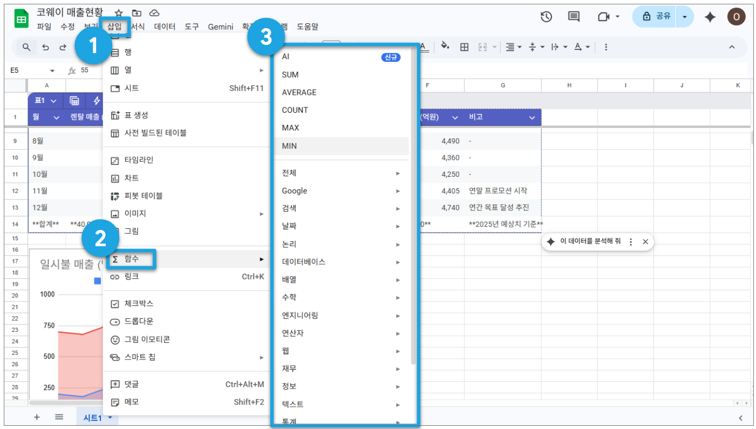Click the fill color paint bucket icon
The width and height of the screenshot is (756, 429).
coord(445,47)
